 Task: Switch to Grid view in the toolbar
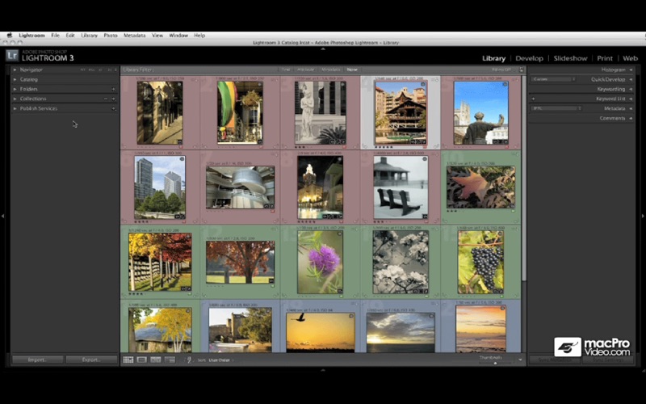point(128,360)
